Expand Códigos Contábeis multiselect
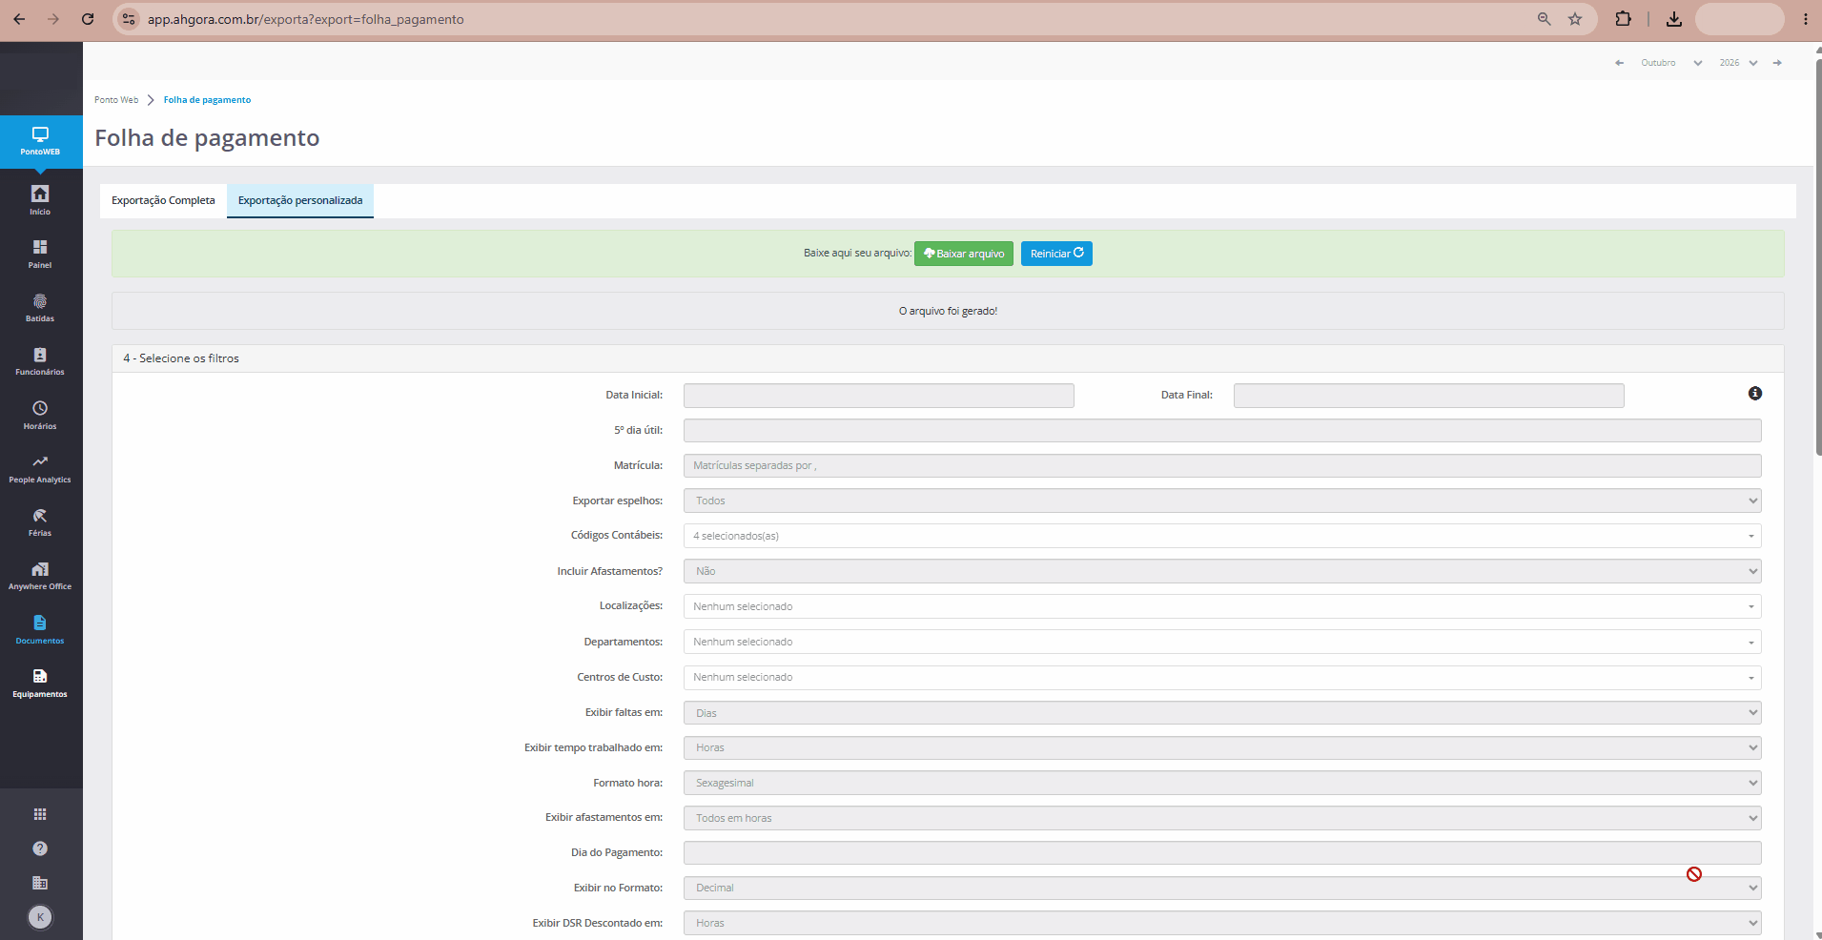1822x940 pixels. tap(1222, 536)
